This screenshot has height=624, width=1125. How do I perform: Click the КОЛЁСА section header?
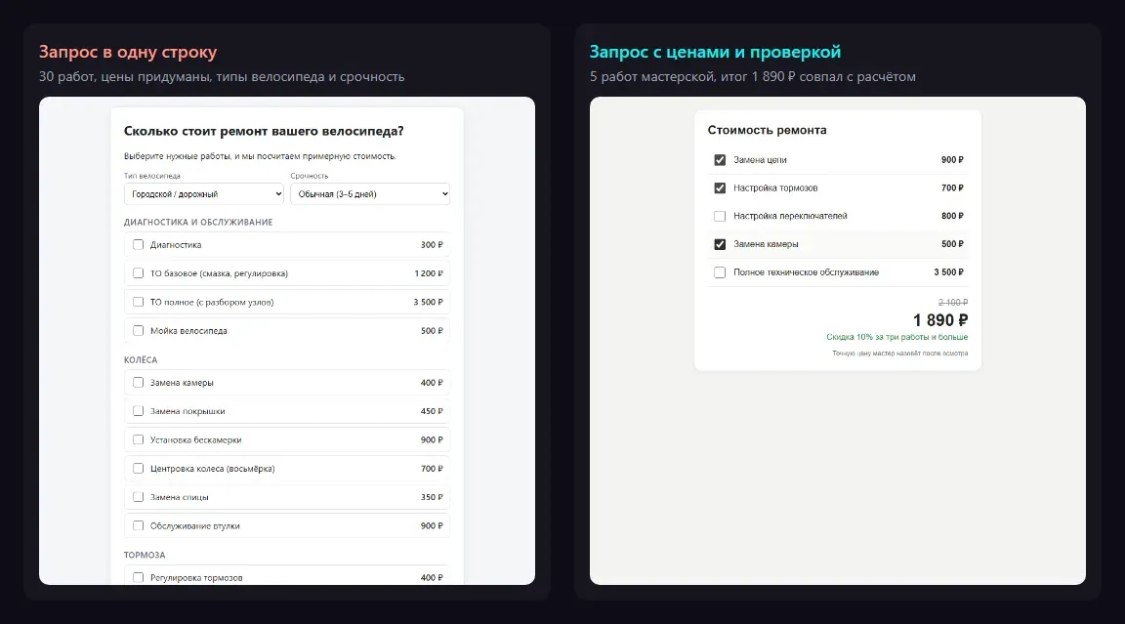[x=141, y=360]
